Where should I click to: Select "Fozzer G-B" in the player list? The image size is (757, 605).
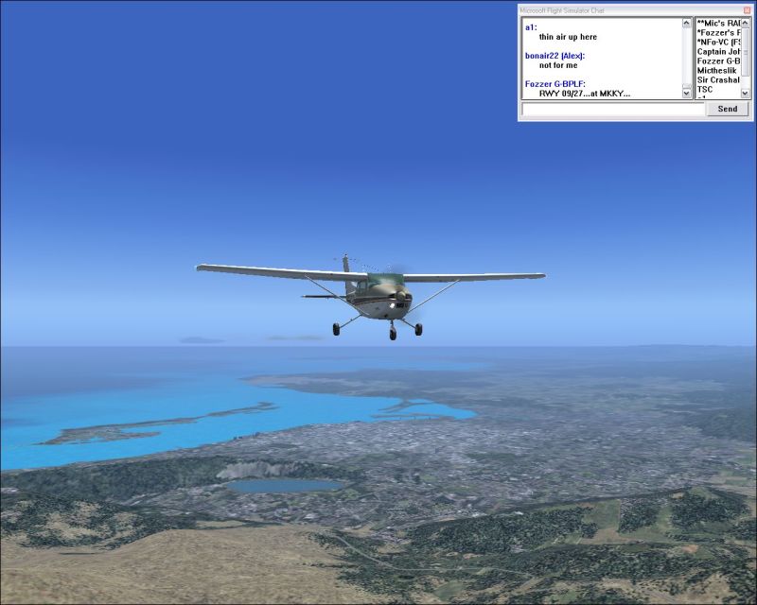718,60
